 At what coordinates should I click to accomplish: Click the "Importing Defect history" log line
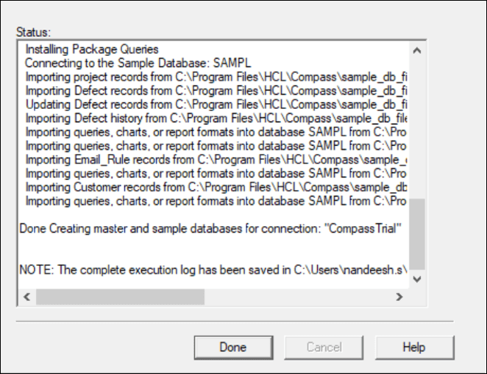(x=216, y=118)
